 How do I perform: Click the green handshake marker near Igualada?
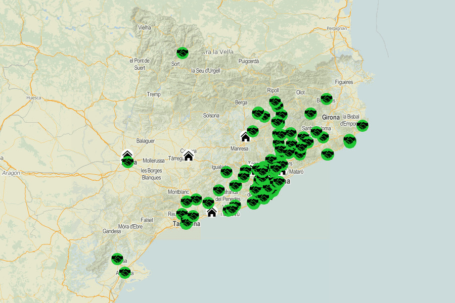click(x=226, y=172)
